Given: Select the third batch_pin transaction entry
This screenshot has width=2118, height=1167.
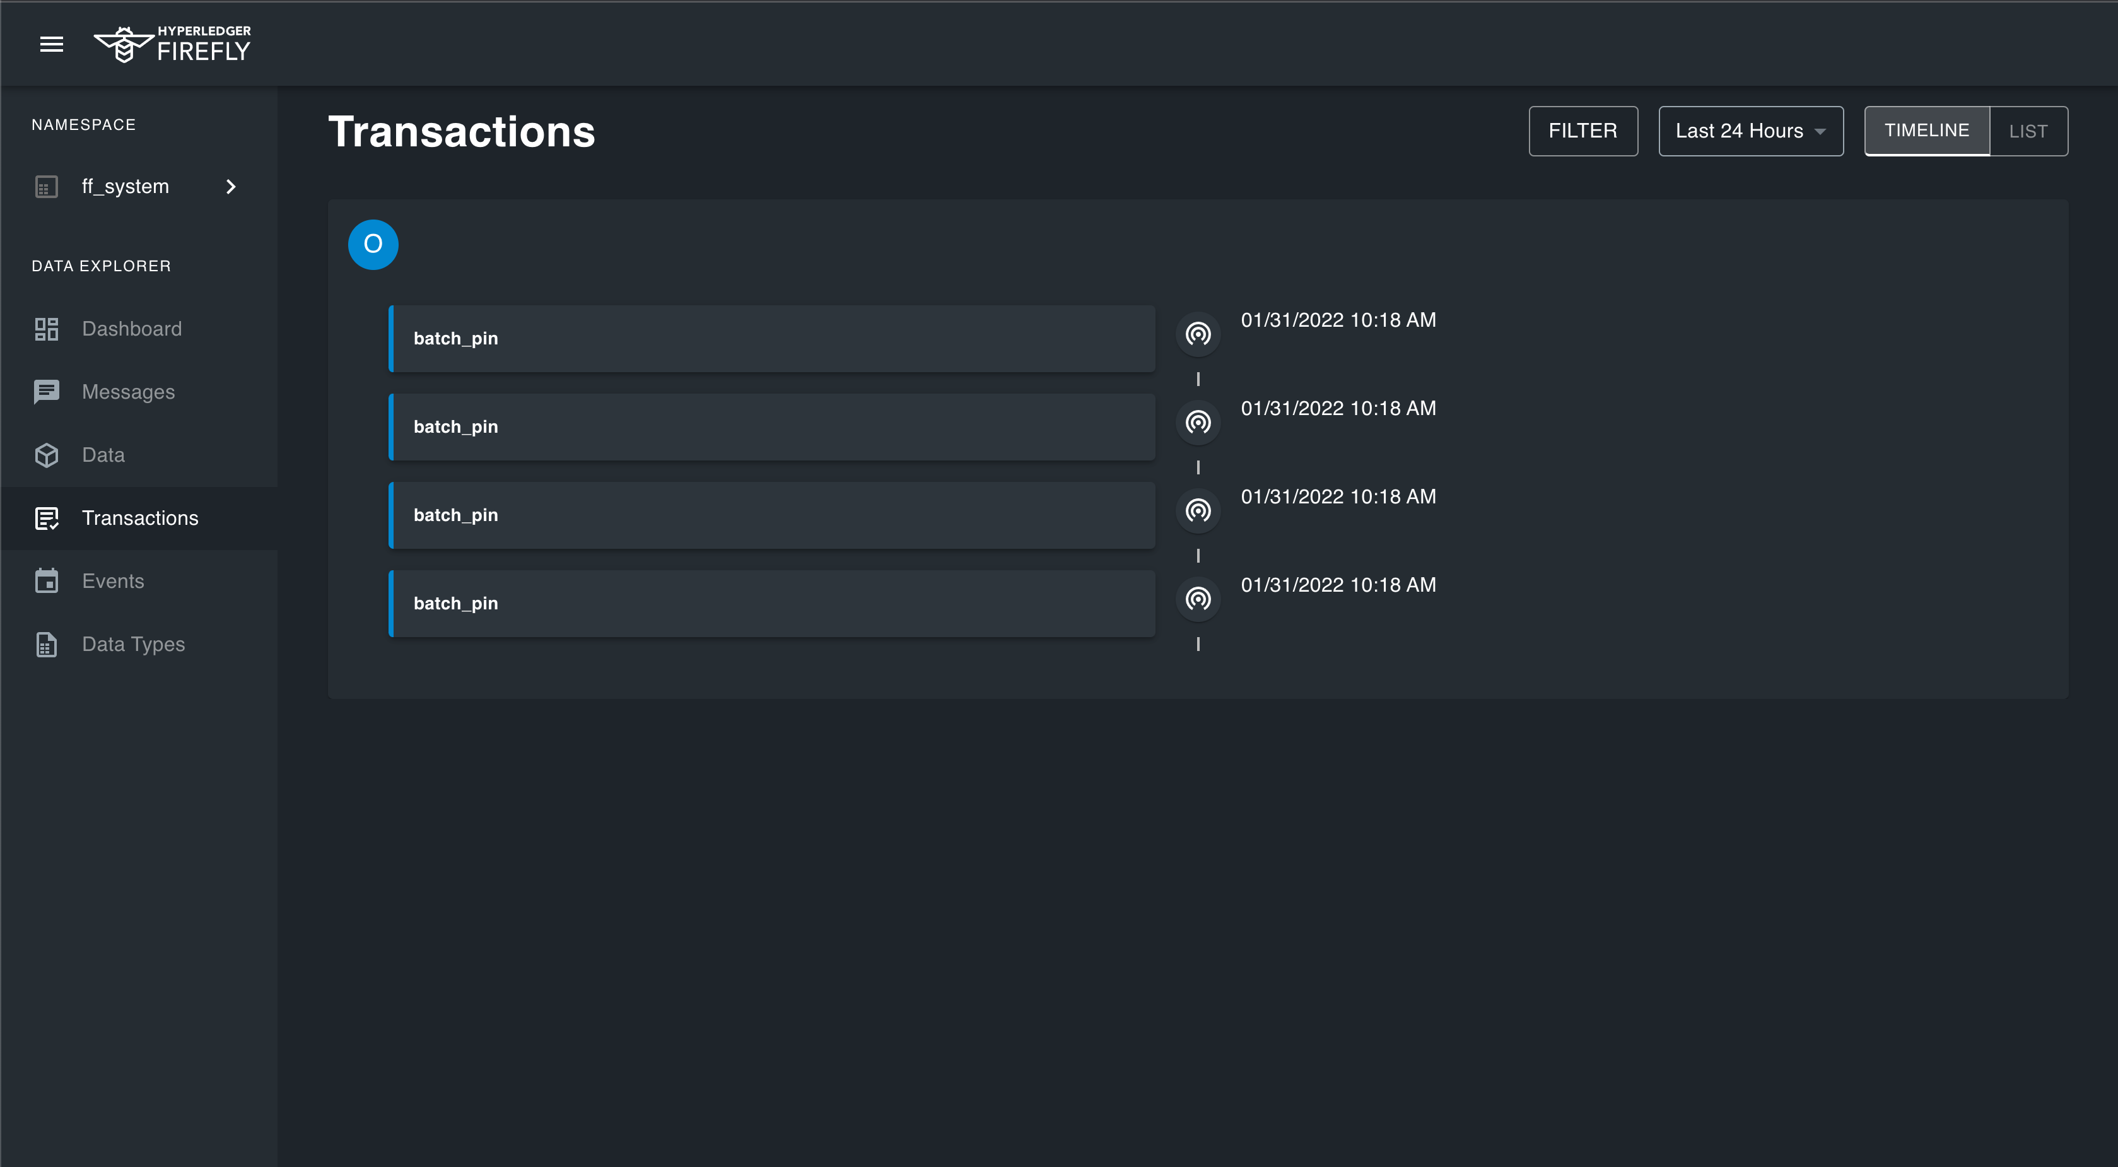Looking at the screenshot, I should pos(771,515).
